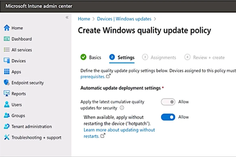The height and width of the screenshot is (157, 236).
Task: Jump to Review + create step
Action: click(x=205, y=57)
